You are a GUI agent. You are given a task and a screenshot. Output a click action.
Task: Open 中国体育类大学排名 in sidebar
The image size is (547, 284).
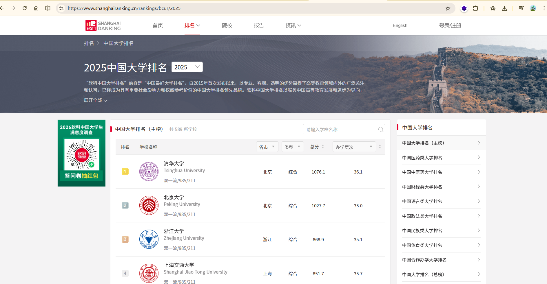pos(441,245)
